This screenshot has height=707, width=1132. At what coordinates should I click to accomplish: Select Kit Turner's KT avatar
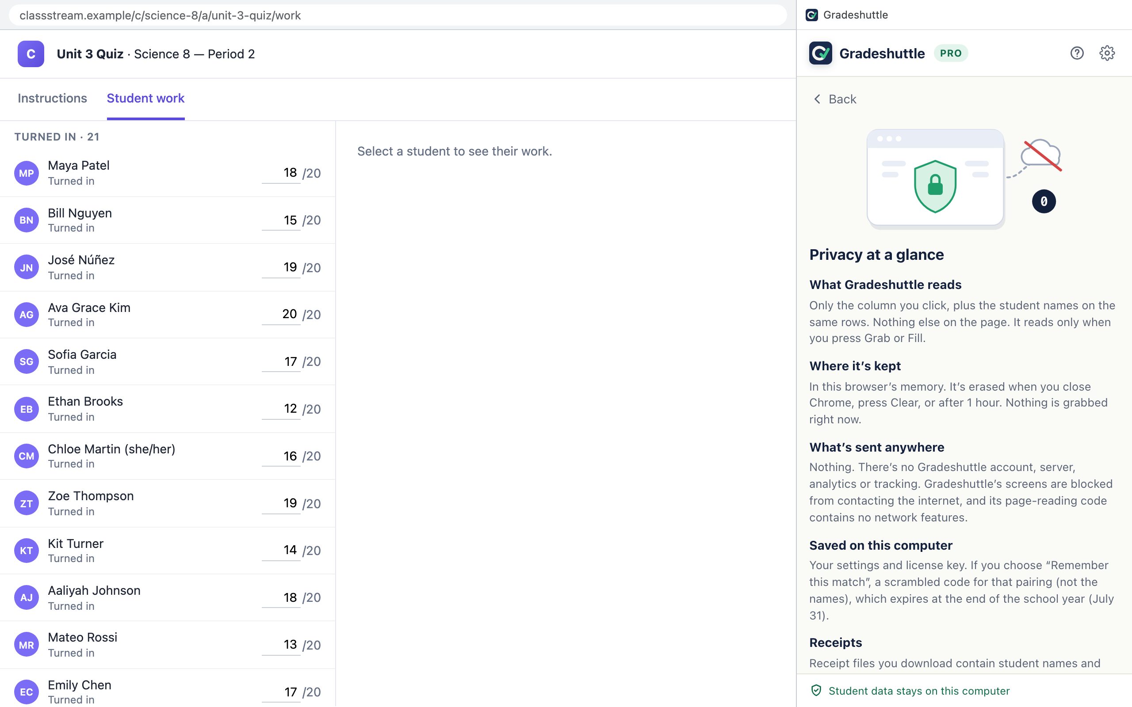tap(26, 551)
